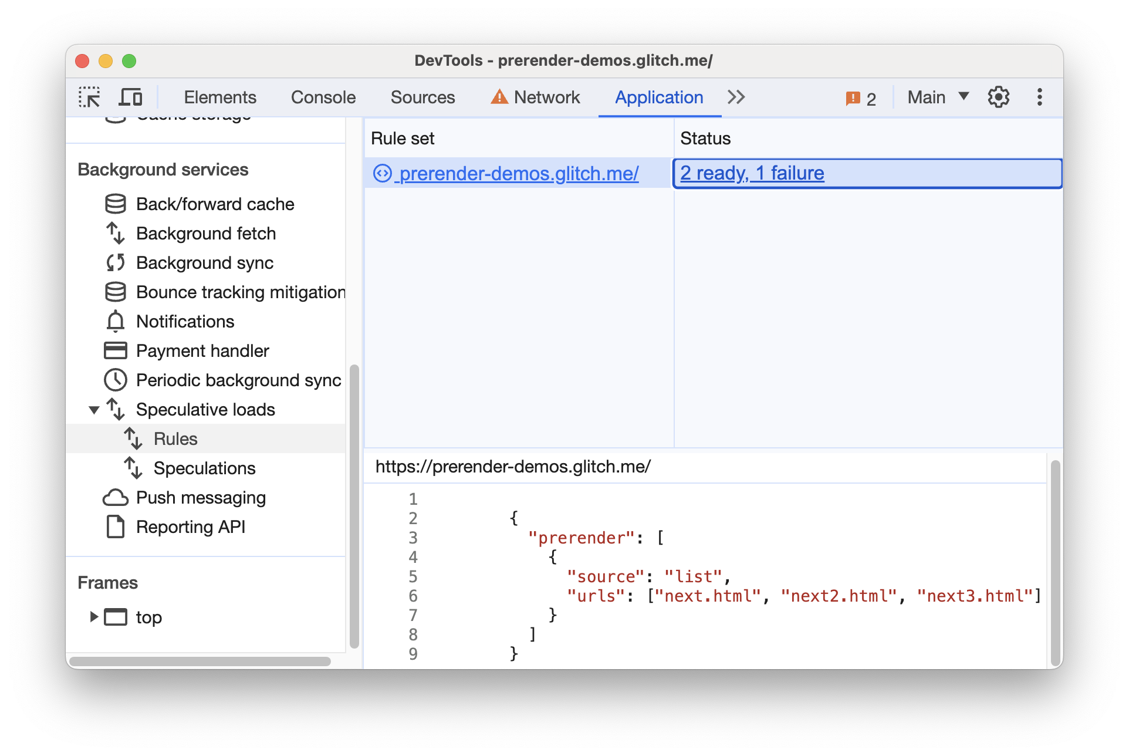Click the network warning icon

point(481,95)
